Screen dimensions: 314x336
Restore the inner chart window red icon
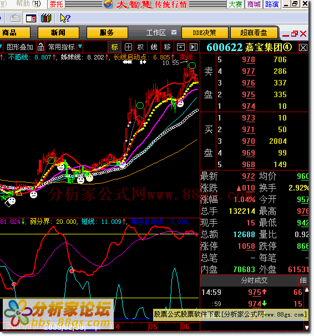coord(295,34)
